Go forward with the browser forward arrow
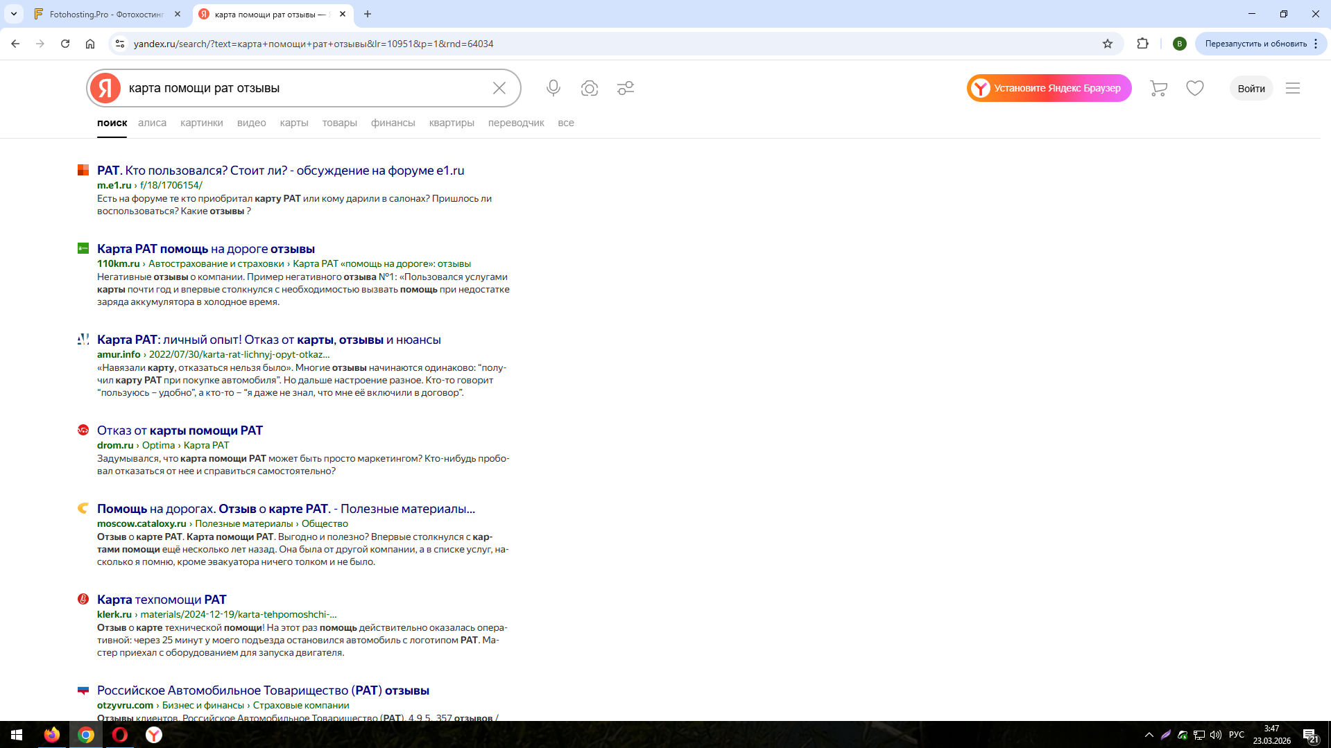Viewport: 1331px width, 748px height. pos(40,44)
